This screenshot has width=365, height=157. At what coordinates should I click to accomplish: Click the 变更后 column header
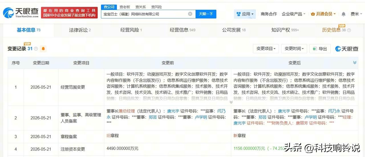coord(294,63)
